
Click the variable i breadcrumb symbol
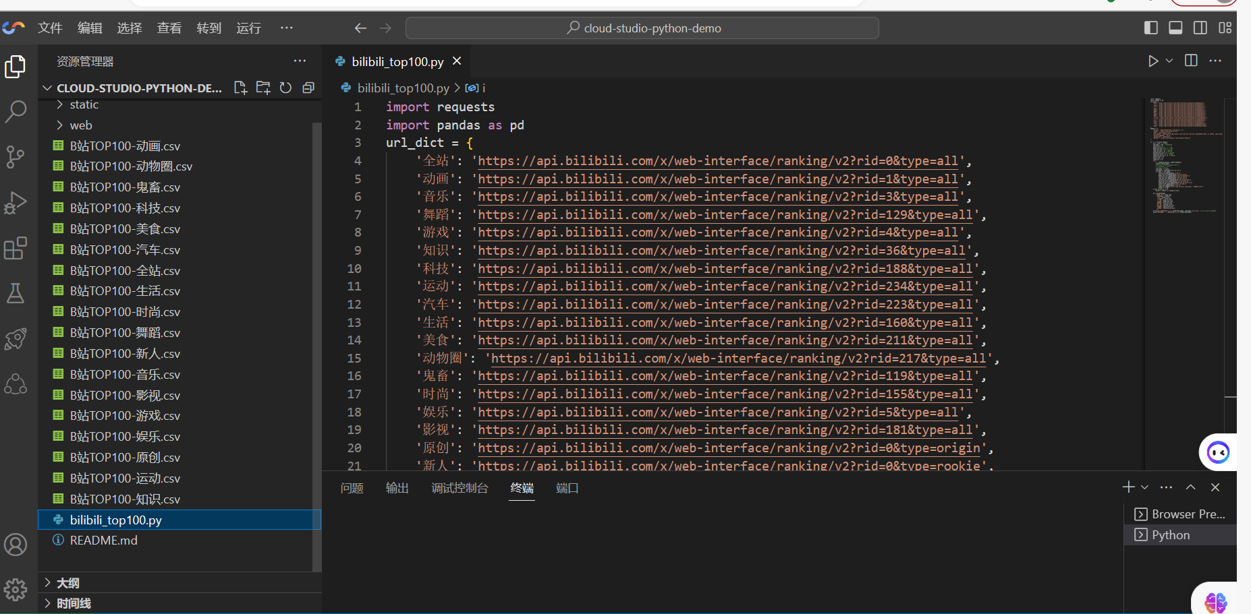point(476,88)
